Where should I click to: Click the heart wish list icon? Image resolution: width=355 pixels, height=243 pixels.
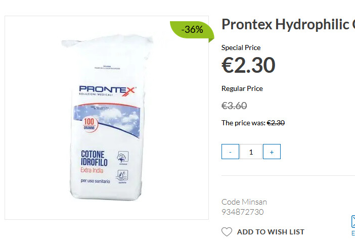click(x=227, y=232)
